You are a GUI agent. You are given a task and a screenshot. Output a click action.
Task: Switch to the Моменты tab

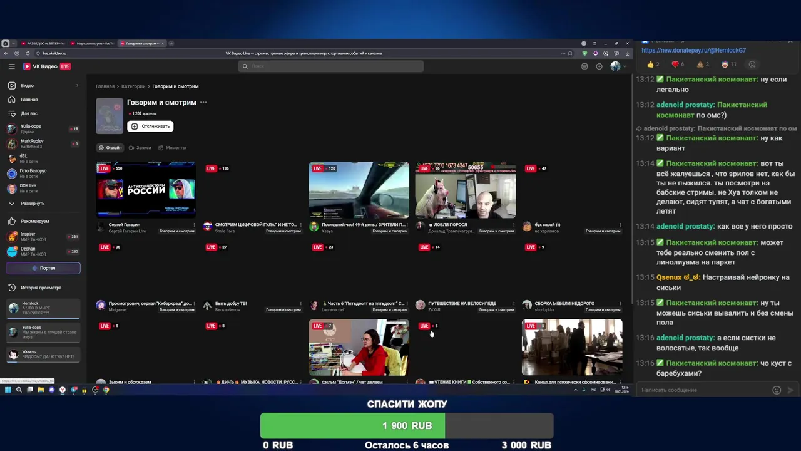pos(172,148)
